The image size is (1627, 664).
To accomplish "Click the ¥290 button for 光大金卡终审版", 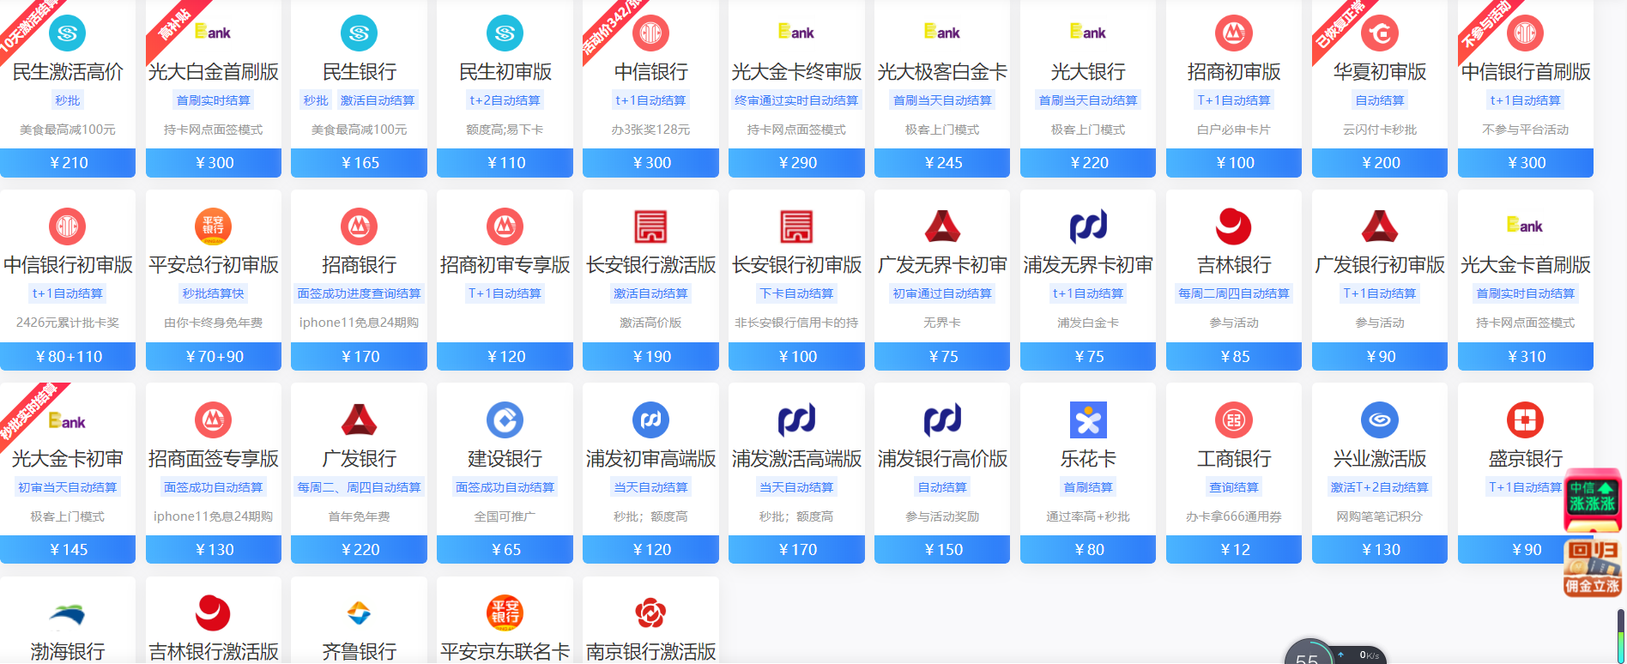I will coord(796,163).
